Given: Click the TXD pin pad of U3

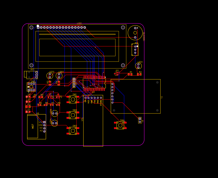Looking at the screenshot, I should (x=95, y=98).
